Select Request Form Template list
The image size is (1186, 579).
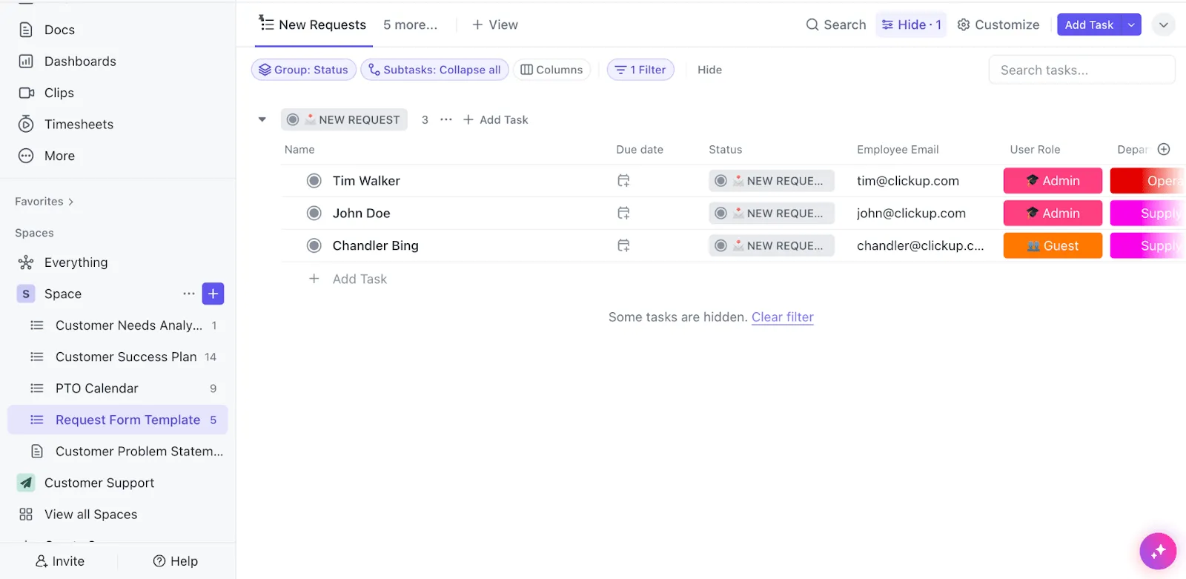coord(118,420)
